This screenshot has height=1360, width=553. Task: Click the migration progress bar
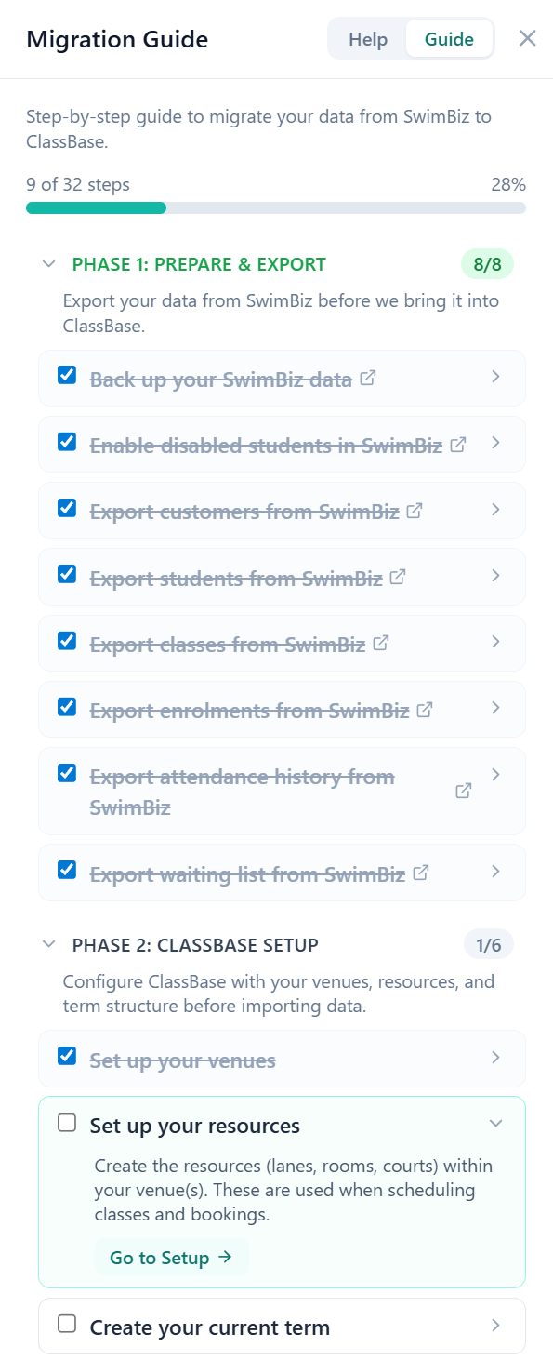point(276,207)
